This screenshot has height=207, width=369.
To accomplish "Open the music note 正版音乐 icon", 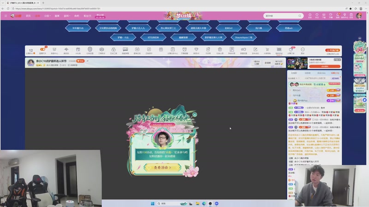I will (x=149, y=50).
